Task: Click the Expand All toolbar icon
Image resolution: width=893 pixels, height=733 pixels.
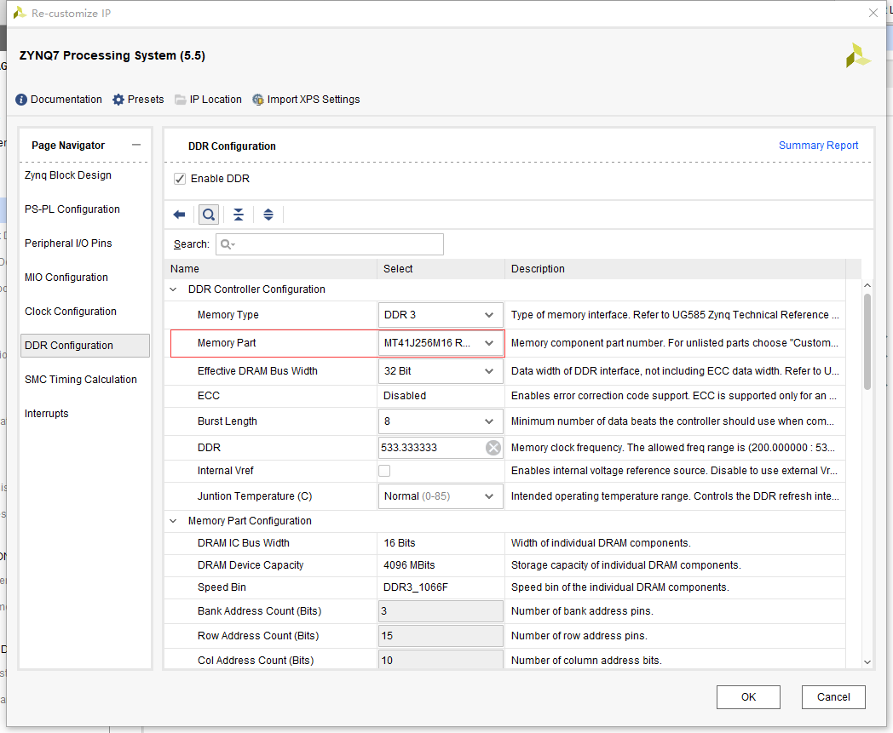Action: (x=268, y=215)
